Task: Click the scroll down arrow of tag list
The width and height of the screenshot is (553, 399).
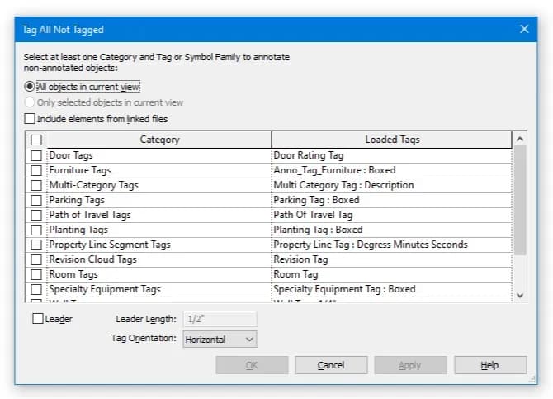Action: point(520,295)
